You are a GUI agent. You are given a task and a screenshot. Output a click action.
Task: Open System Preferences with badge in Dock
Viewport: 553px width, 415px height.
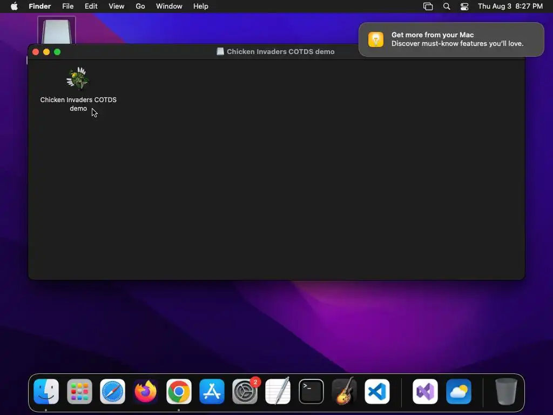245,391
